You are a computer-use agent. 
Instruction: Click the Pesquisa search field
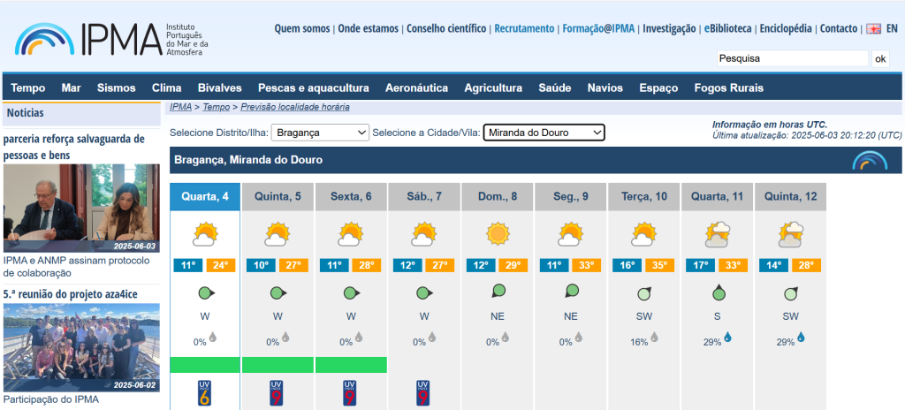[x=793, y=58]
